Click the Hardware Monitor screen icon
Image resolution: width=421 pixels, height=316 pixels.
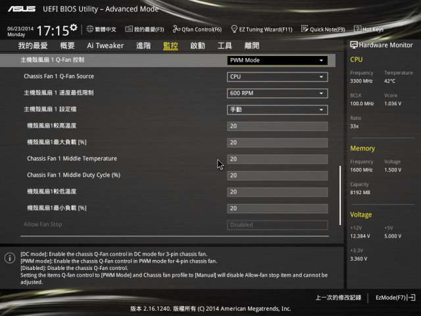pyautogui.click(x=354, y=45)
